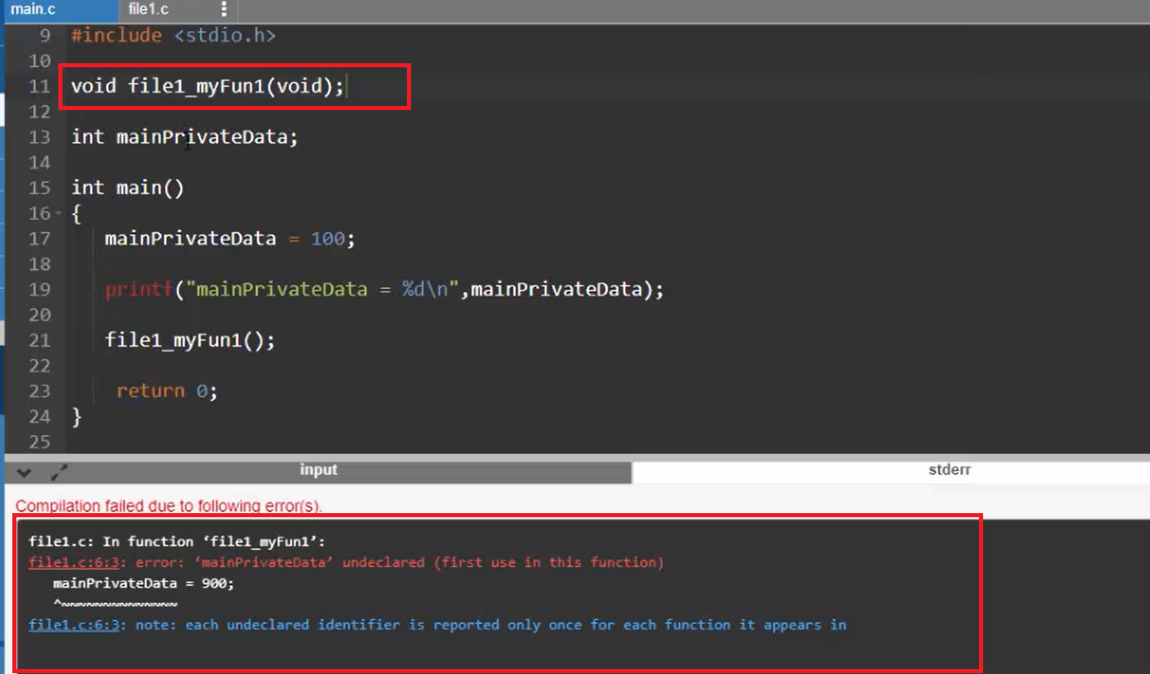
Task: Click the printf statement on line 19
Action: tap(384, 289)
